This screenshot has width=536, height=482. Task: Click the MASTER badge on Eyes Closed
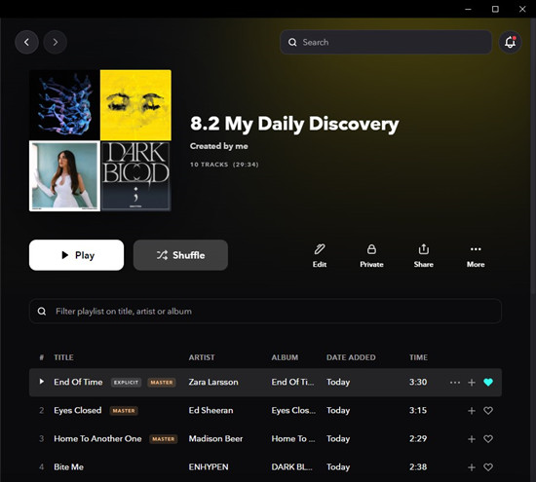pos(124,411)
